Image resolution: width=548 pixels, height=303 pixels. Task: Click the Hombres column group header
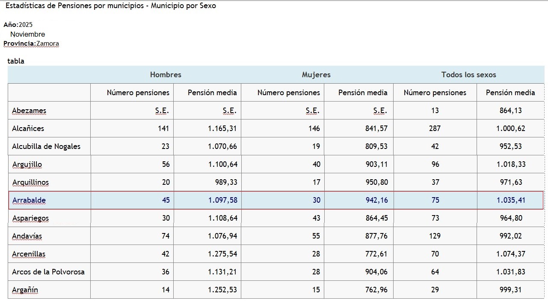click(x=166, y=75)
